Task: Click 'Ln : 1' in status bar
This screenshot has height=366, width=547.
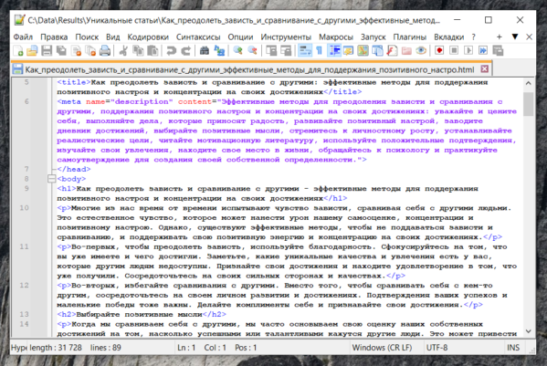Action: (186, 348)
